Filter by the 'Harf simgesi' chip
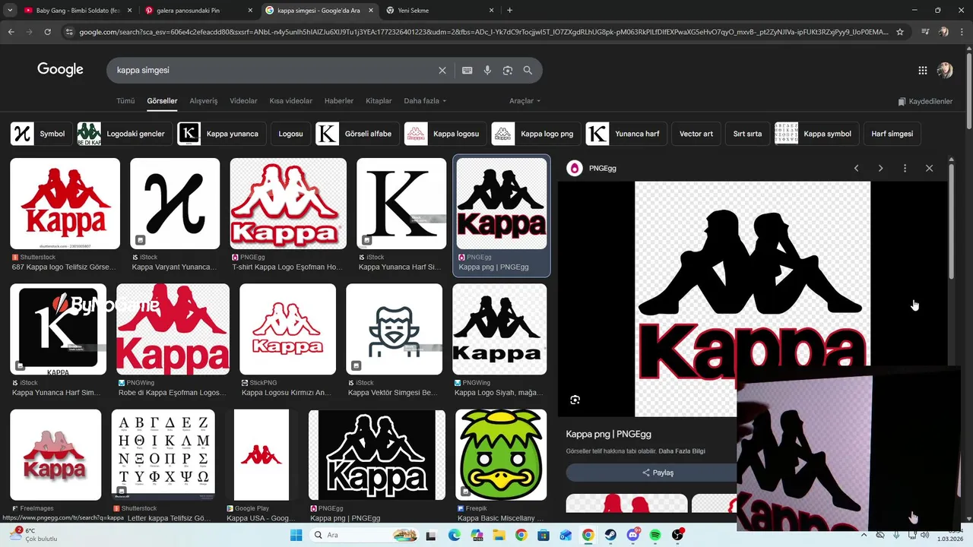 click(892, 134)
